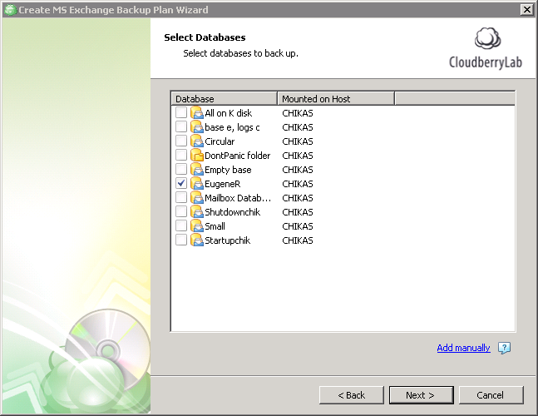Image resolution: width=538 pixels, height=416 pixels.
Task: Close the wizard window with X
Action: pyautogui.click(x=526, y=10)
